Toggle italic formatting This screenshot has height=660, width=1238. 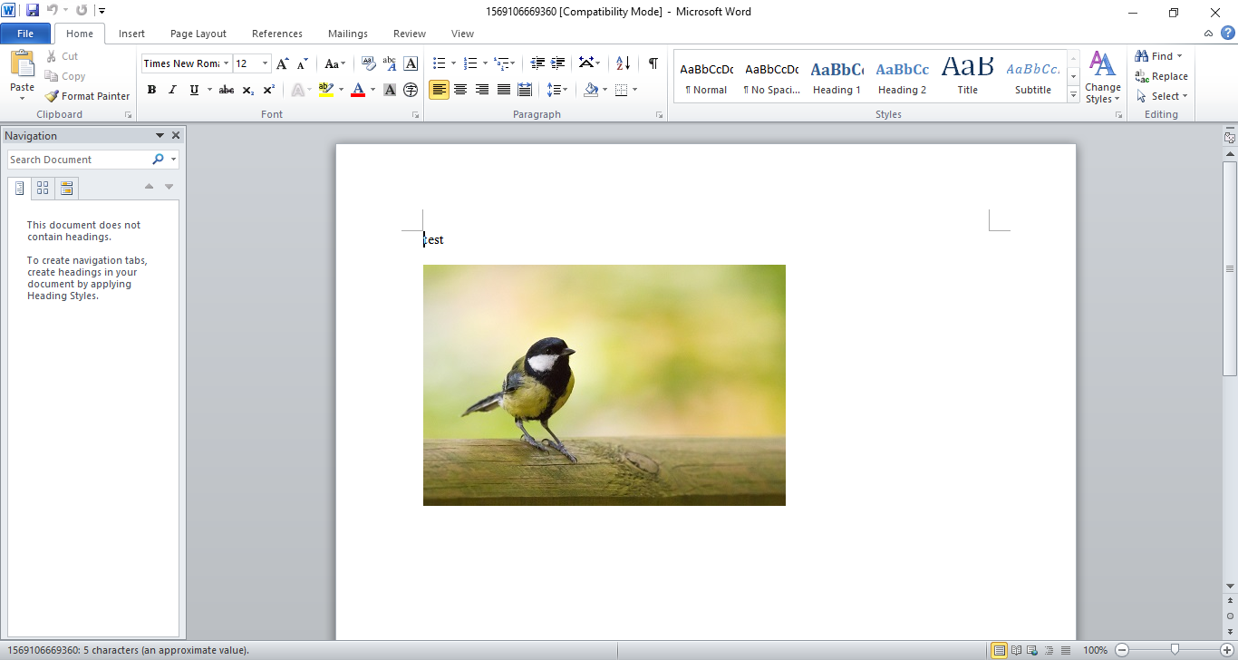click(x=171, y=89)
